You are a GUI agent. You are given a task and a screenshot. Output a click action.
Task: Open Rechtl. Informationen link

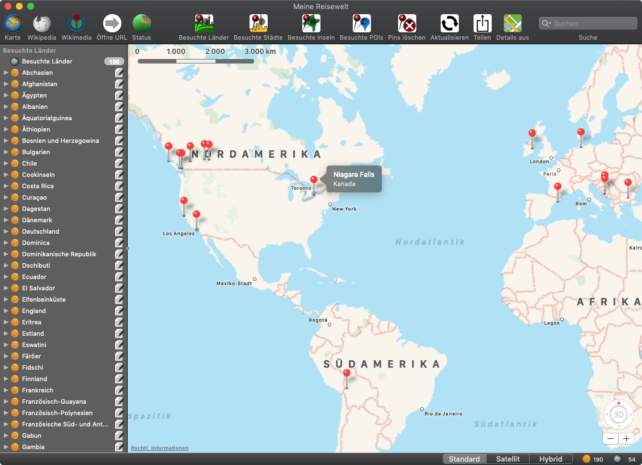pyautogui.click(x=159, y=448)
